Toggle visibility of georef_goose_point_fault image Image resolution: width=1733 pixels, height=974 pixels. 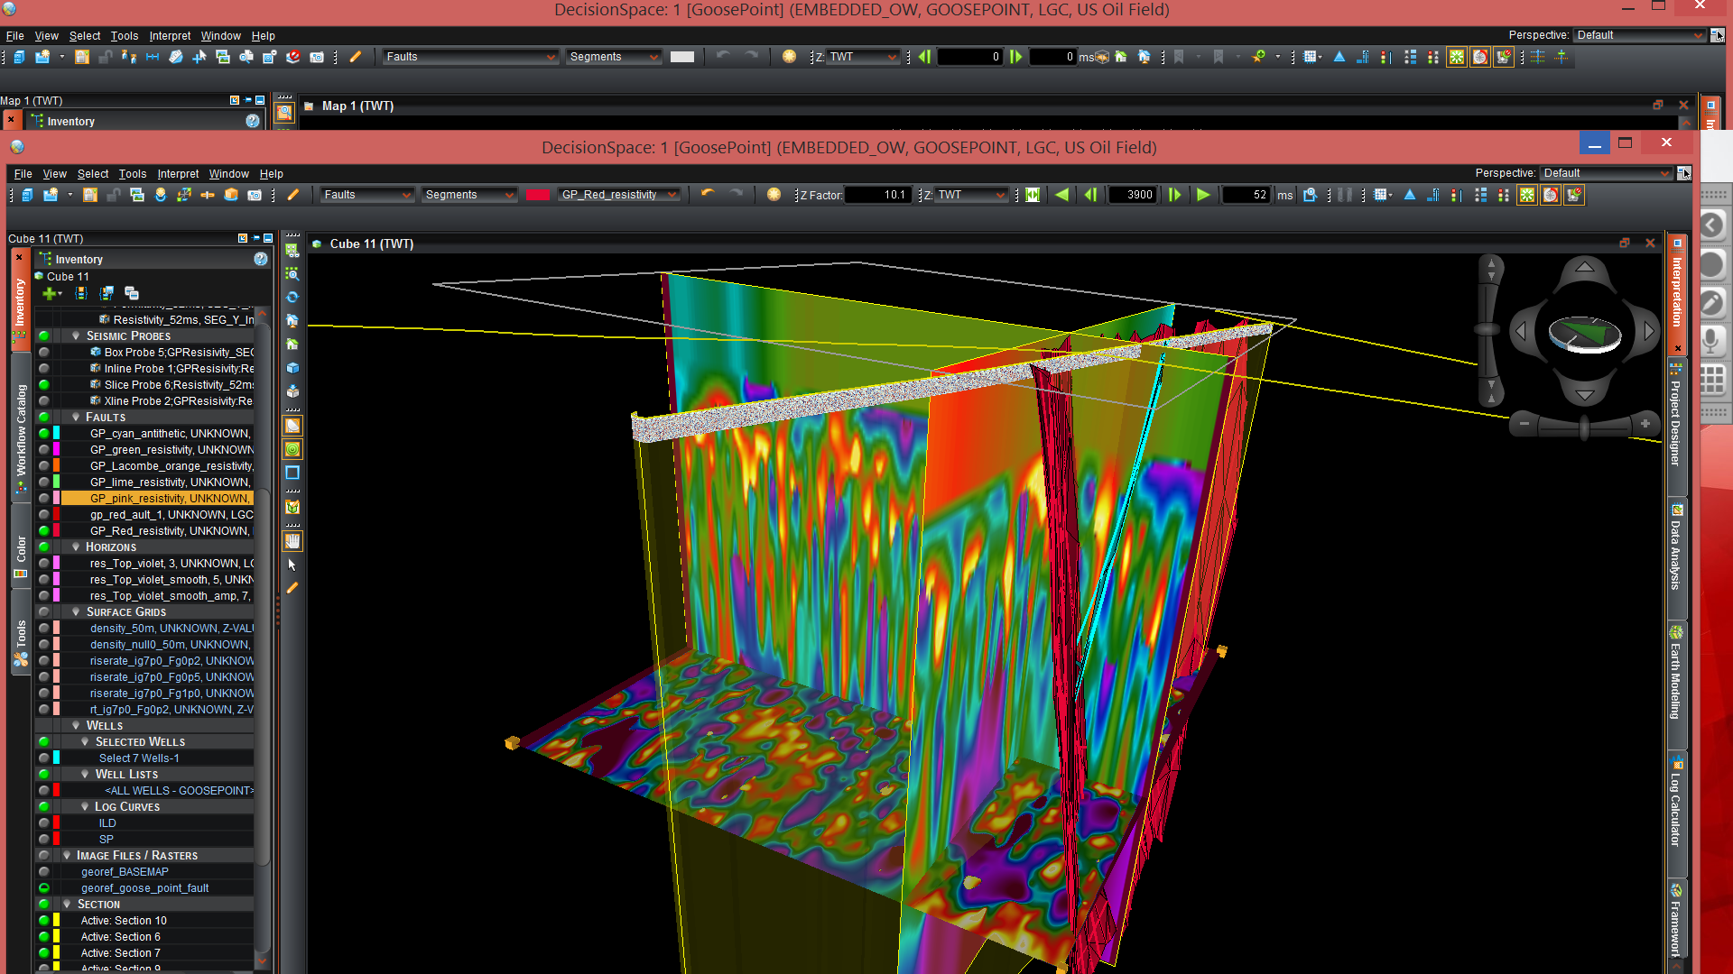43,888
